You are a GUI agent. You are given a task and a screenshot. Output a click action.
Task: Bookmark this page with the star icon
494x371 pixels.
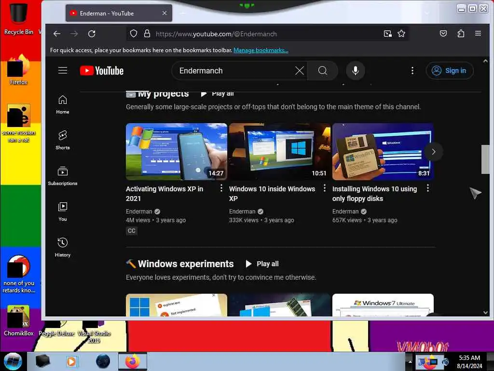[x=401, y=33]
